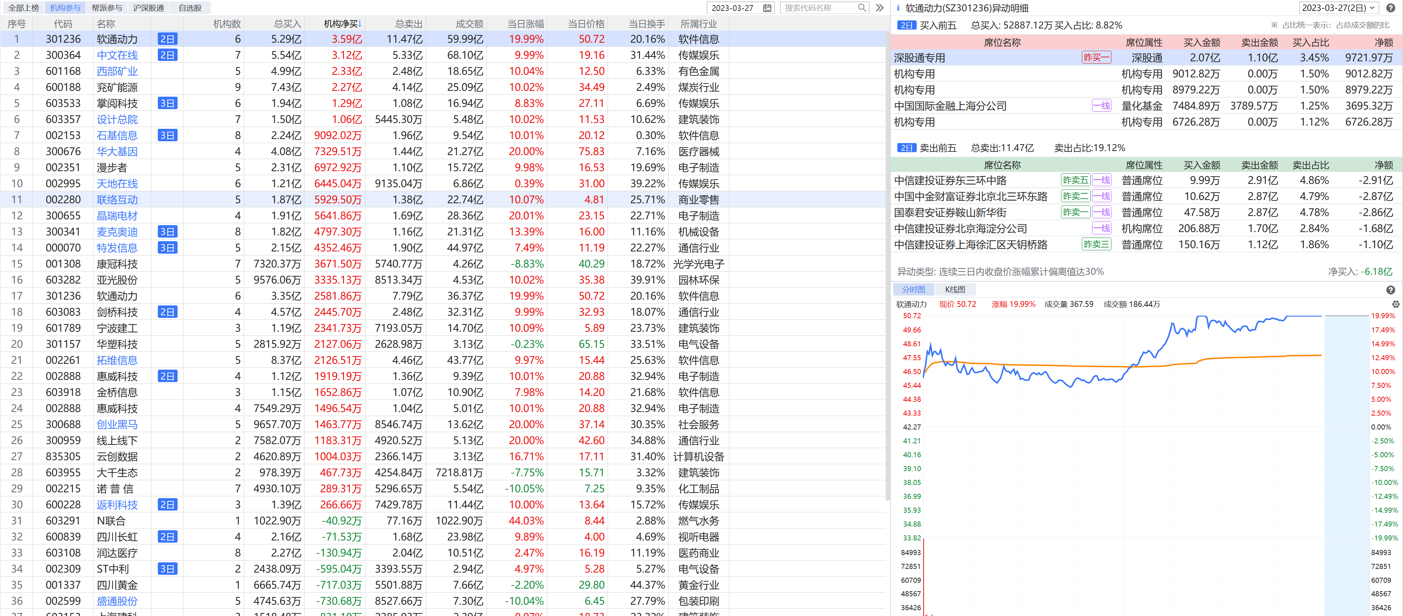Click 昨卖三 tag on 中信建投证券上海徐汇区 row
The height and width of the screenshot is (616, 1403).
point(1096,245)
